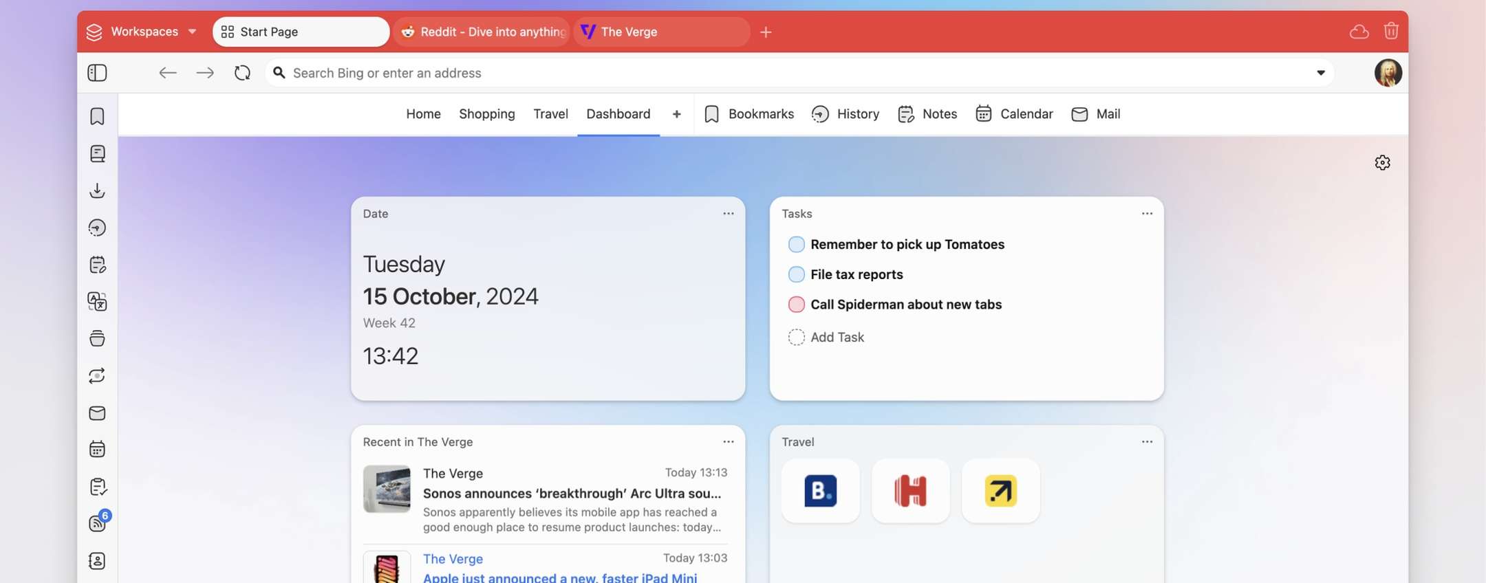Image resolution: width=1486 pixels, height=583 pixels.
Task: Switch to the Travel tab
Action: 550,114
